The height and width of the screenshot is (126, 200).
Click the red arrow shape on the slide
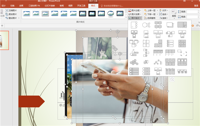(x=31, y=101)
